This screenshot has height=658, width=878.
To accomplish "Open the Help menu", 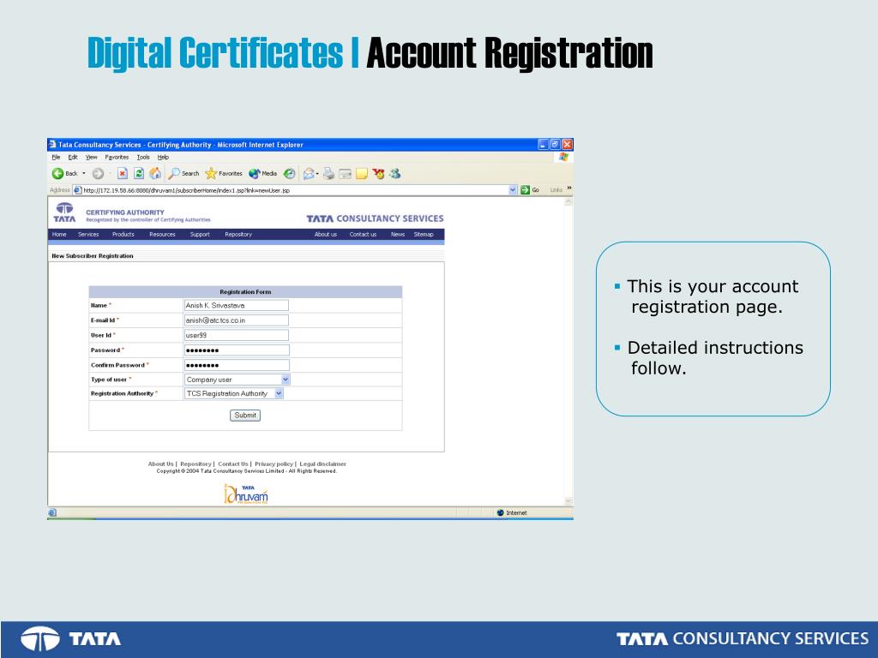I will [x=163, y=158].
